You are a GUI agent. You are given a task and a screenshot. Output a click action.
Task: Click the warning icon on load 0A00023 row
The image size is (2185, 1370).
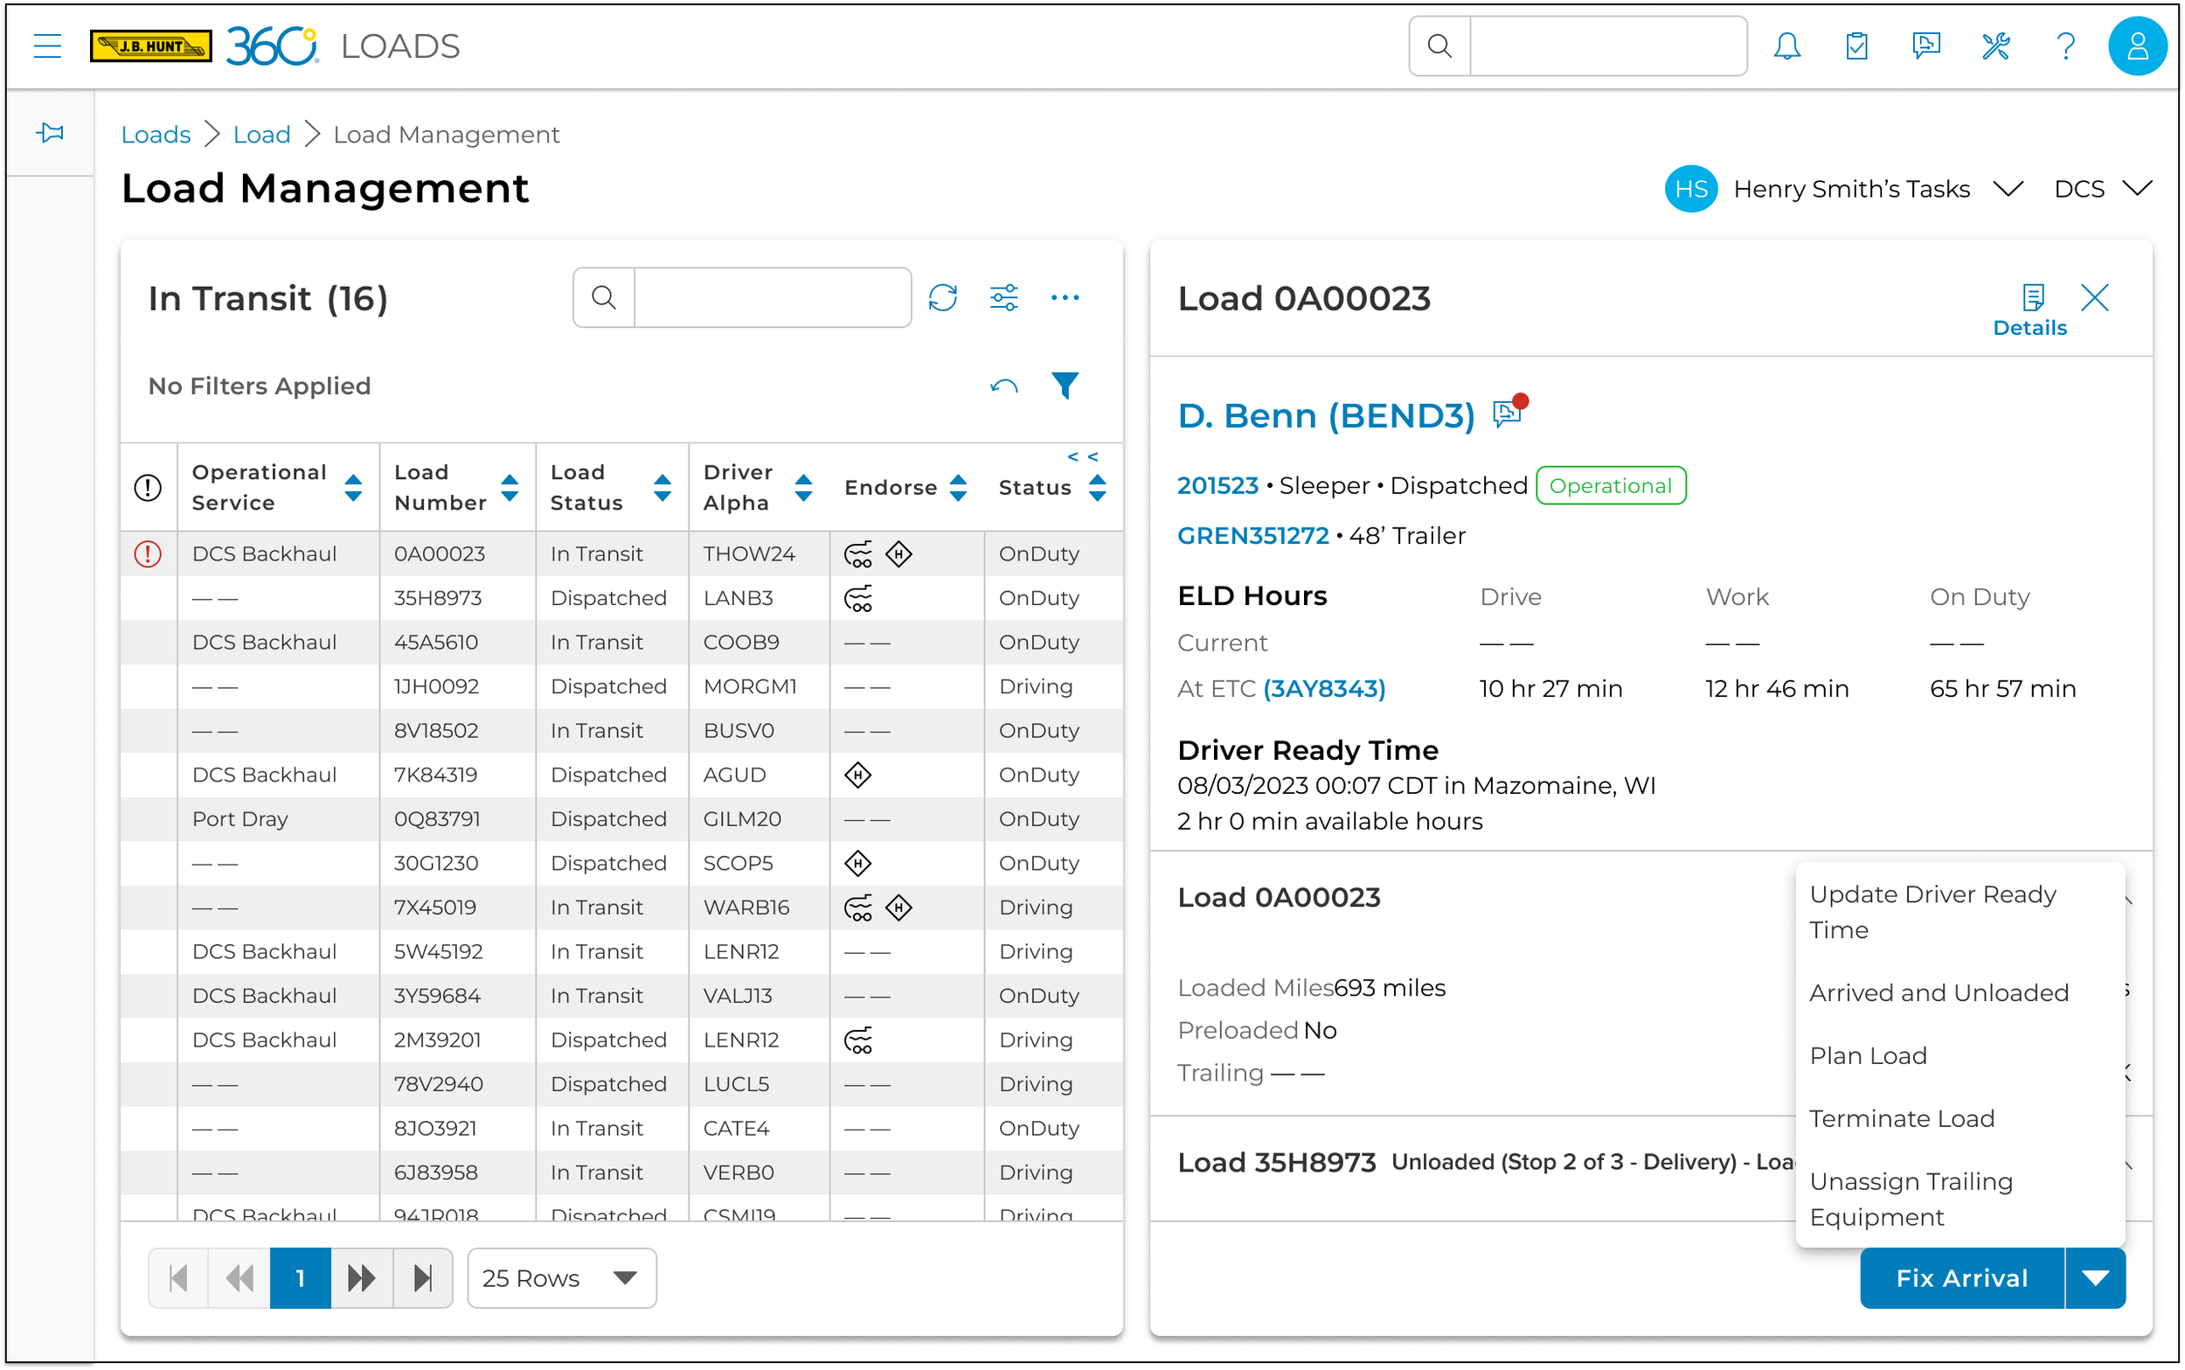tap(148, 553)
